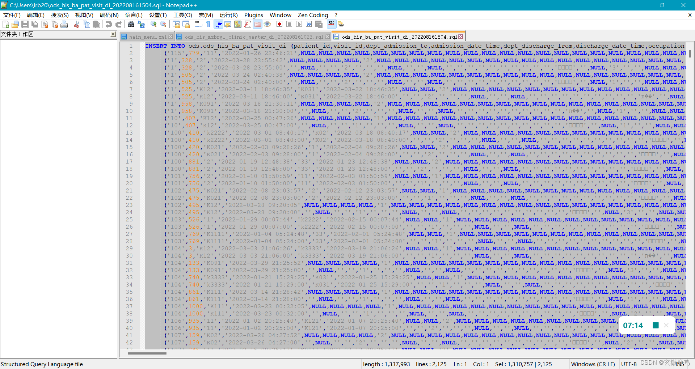Click the horizontal scrollbar thumb
Screen dimensions: 695x369
[147, 353]
